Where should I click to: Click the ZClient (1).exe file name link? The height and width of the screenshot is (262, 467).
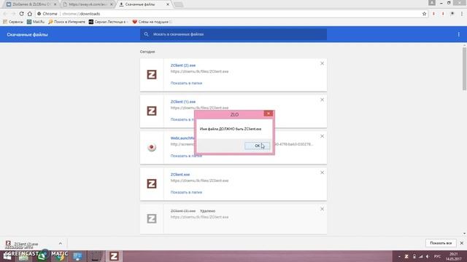(x=183, y=102)
